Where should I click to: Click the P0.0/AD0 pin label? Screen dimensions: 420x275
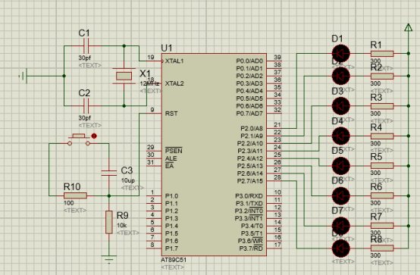click(249, 61)
